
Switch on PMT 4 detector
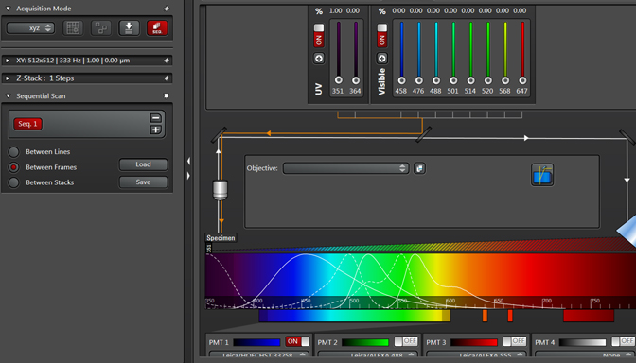[x=623, y=341]
